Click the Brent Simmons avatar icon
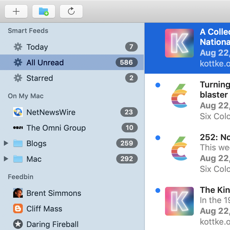Screen dimensions: 230x230 (x=18, y=193)
